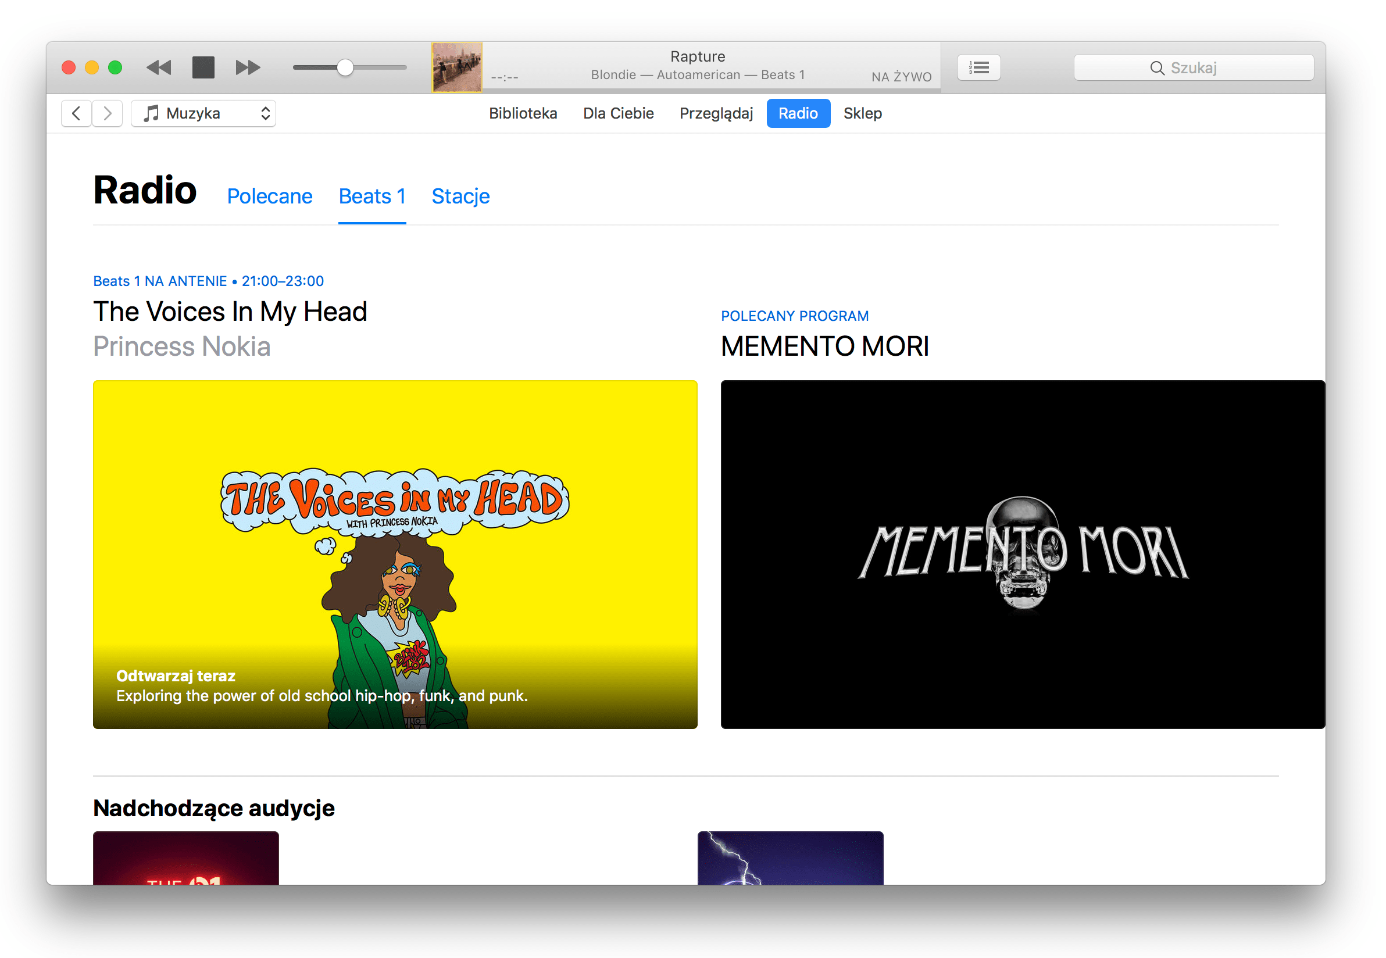This screenshot has height=958, width=1386.
Task: Open the Muzyka media type dropdown
Action: [203, 113]
